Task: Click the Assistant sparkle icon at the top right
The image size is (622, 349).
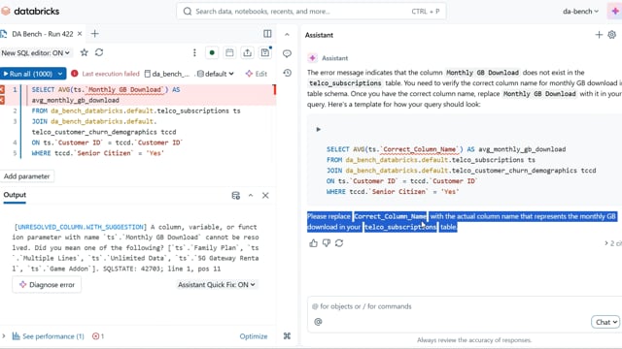Action: click(615, 11)
